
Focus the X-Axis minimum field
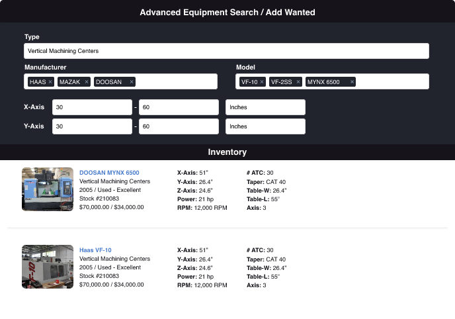point(92,107)
